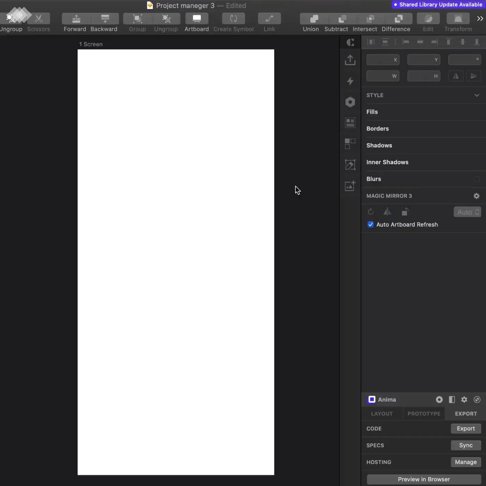This screenshot has width=486, height=486.
Task: Collapse the Style section chevron
Action: click(x=477, y=95)
